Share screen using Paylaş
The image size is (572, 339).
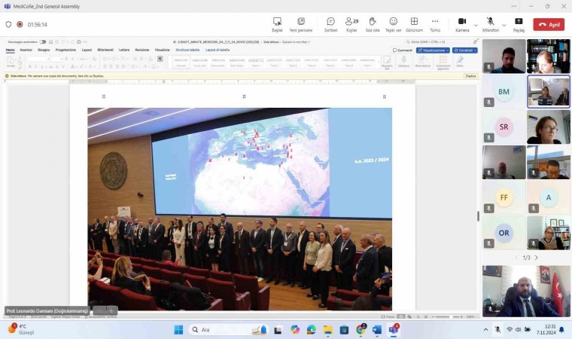point(519,23)
